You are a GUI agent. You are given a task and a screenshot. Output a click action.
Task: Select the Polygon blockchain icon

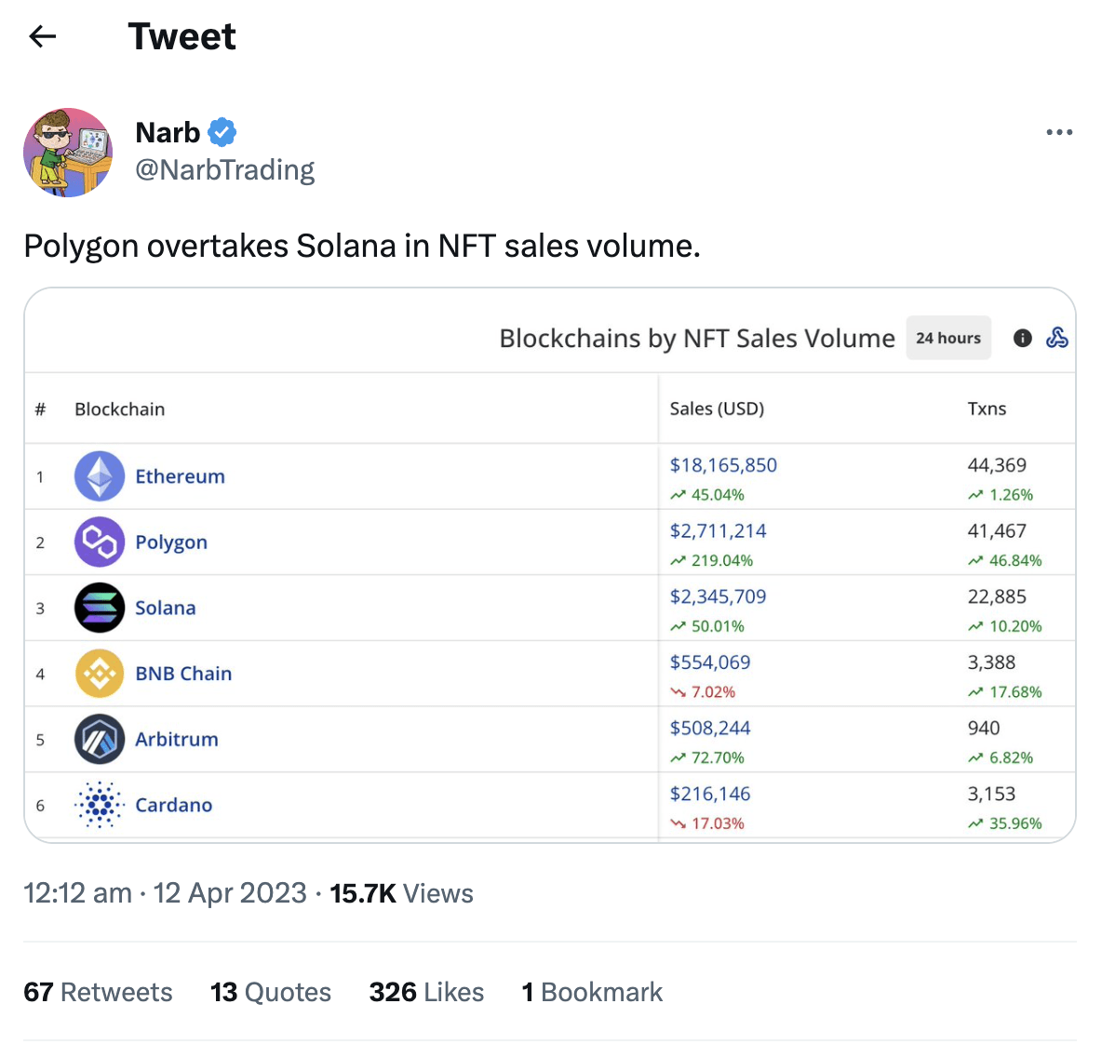point(100,542)
